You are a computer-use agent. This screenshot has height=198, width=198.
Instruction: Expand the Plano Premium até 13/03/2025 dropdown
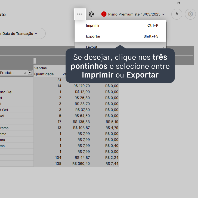point(136,14)
